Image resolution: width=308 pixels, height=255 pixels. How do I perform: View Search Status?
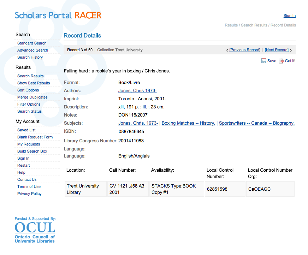[x=29, y=111]
